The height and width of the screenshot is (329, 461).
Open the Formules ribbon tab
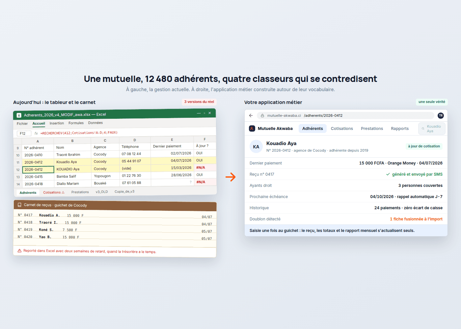76,123
